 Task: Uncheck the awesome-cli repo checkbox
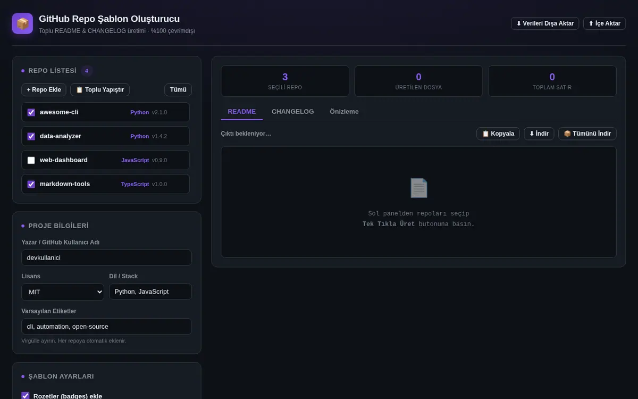pyautogui.click(x=31, y=112)
